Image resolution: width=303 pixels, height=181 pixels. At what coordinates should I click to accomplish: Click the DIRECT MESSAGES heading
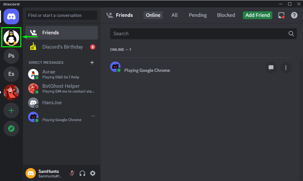[x=46, y=62]
